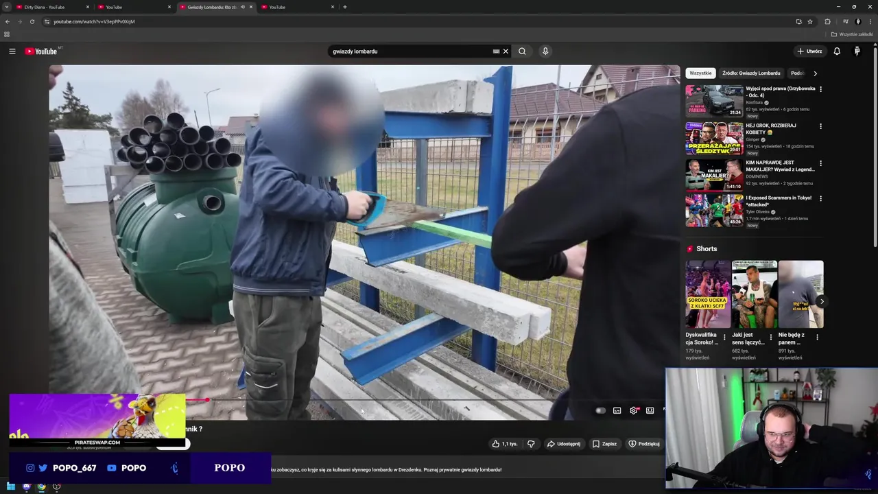
Task: Click the address bar URL
Action: pyautogui.click(x=94, y=21)
